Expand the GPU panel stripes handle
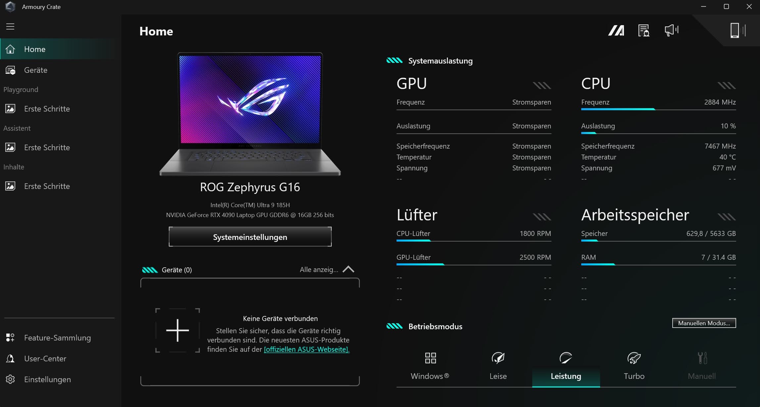The width and height of the screenshot is (760, 407). (x=542, y=86)
